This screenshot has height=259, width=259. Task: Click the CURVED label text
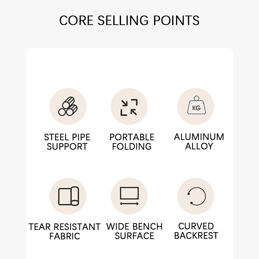196,226
